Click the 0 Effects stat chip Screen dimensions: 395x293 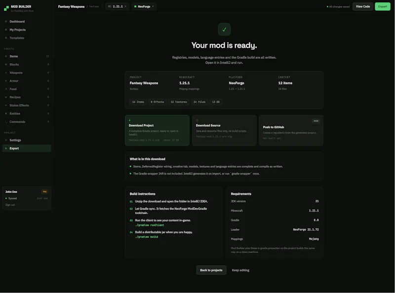(x=157, y=102)
